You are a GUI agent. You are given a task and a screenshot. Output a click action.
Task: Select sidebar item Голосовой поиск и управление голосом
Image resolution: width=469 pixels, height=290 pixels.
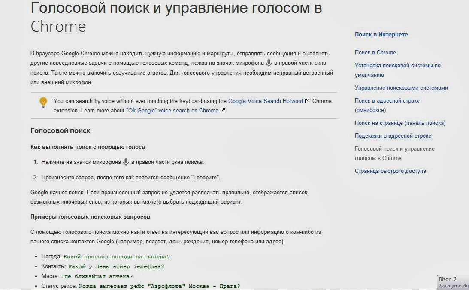coord(394,154)
